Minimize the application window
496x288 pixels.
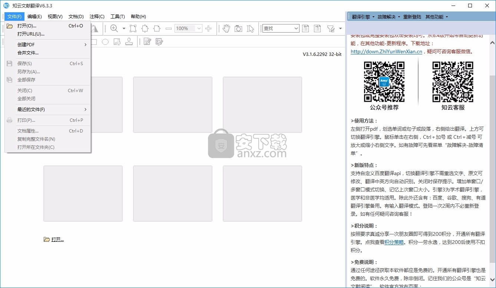click(453, 6)
